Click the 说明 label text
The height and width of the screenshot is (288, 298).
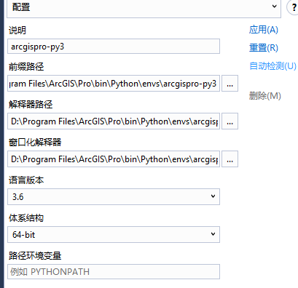[x=17, y=31]
